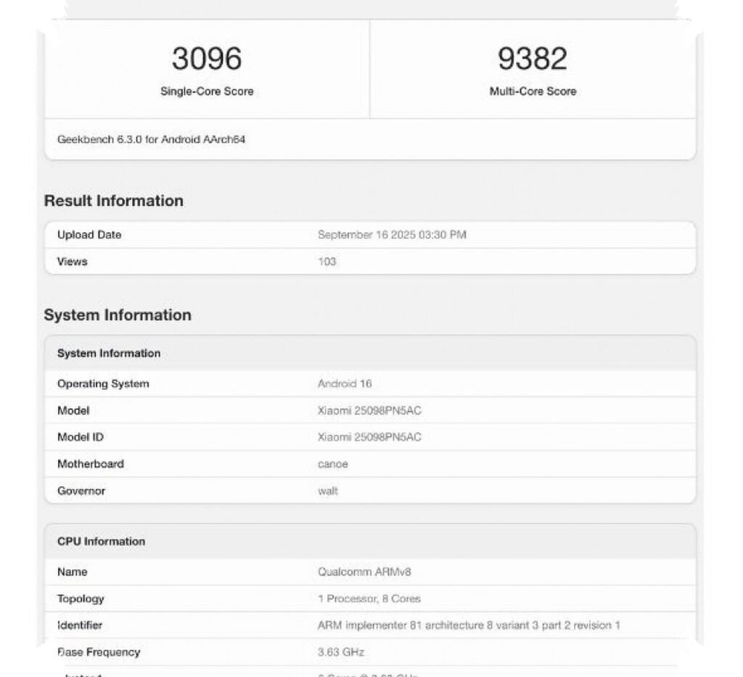Click the large System Information heading
The width and height of the screenshot is (743, 677).
pos(118,315)
